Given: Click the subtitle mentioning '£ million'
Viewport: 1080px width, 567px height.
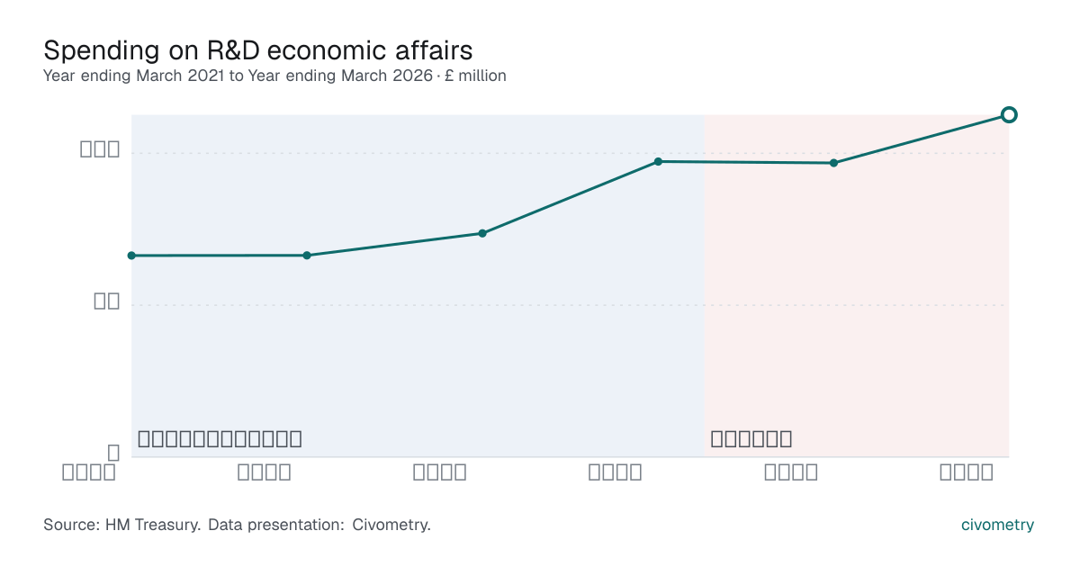Looking at the screenshot, I should (274, 76).
